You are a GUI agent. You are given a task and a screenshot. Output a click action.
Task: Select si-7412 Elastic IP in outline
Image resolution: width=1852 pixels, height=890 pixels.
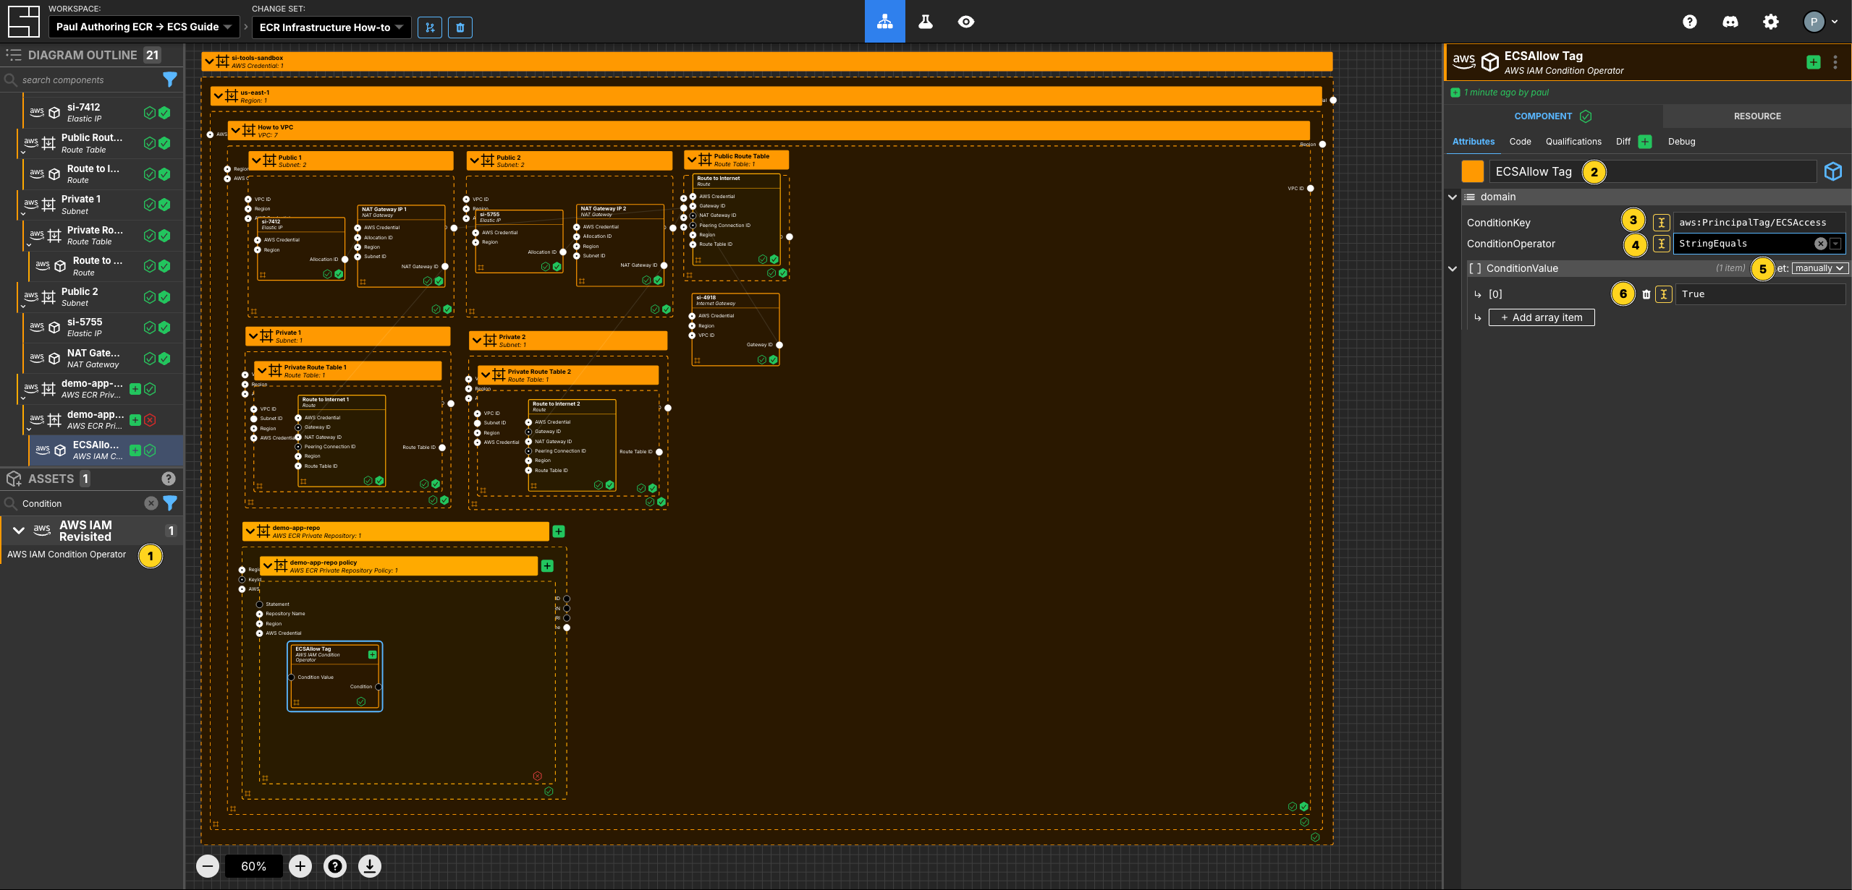click(103, 112)
